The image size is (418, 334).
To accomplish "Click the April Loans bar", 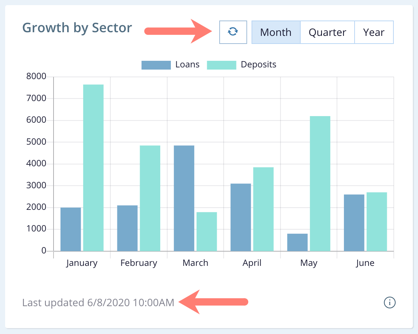I will point(241,217).
